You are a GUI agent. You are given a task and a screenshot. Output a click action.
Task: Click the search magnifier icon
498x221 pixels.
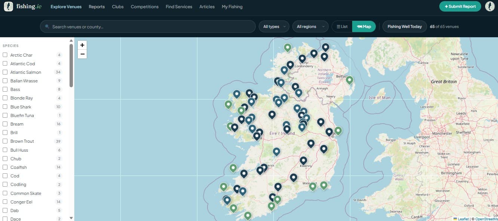coord(46,26)
